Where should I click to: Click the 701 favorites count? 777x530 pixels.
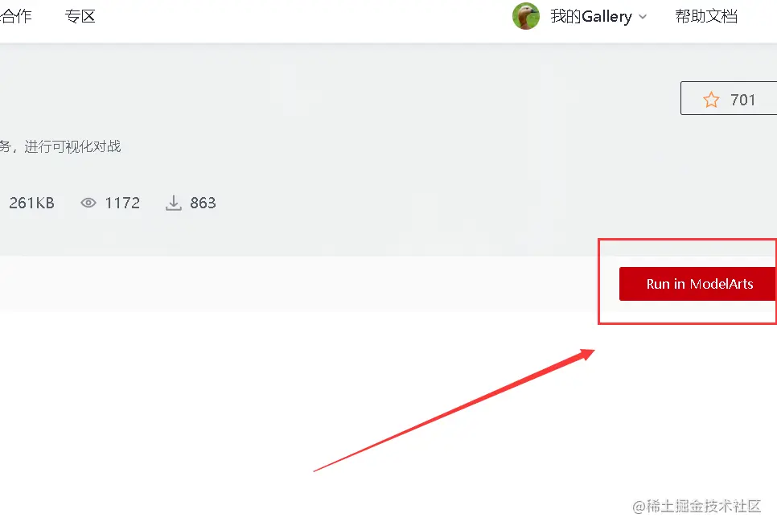coord(742,100)
